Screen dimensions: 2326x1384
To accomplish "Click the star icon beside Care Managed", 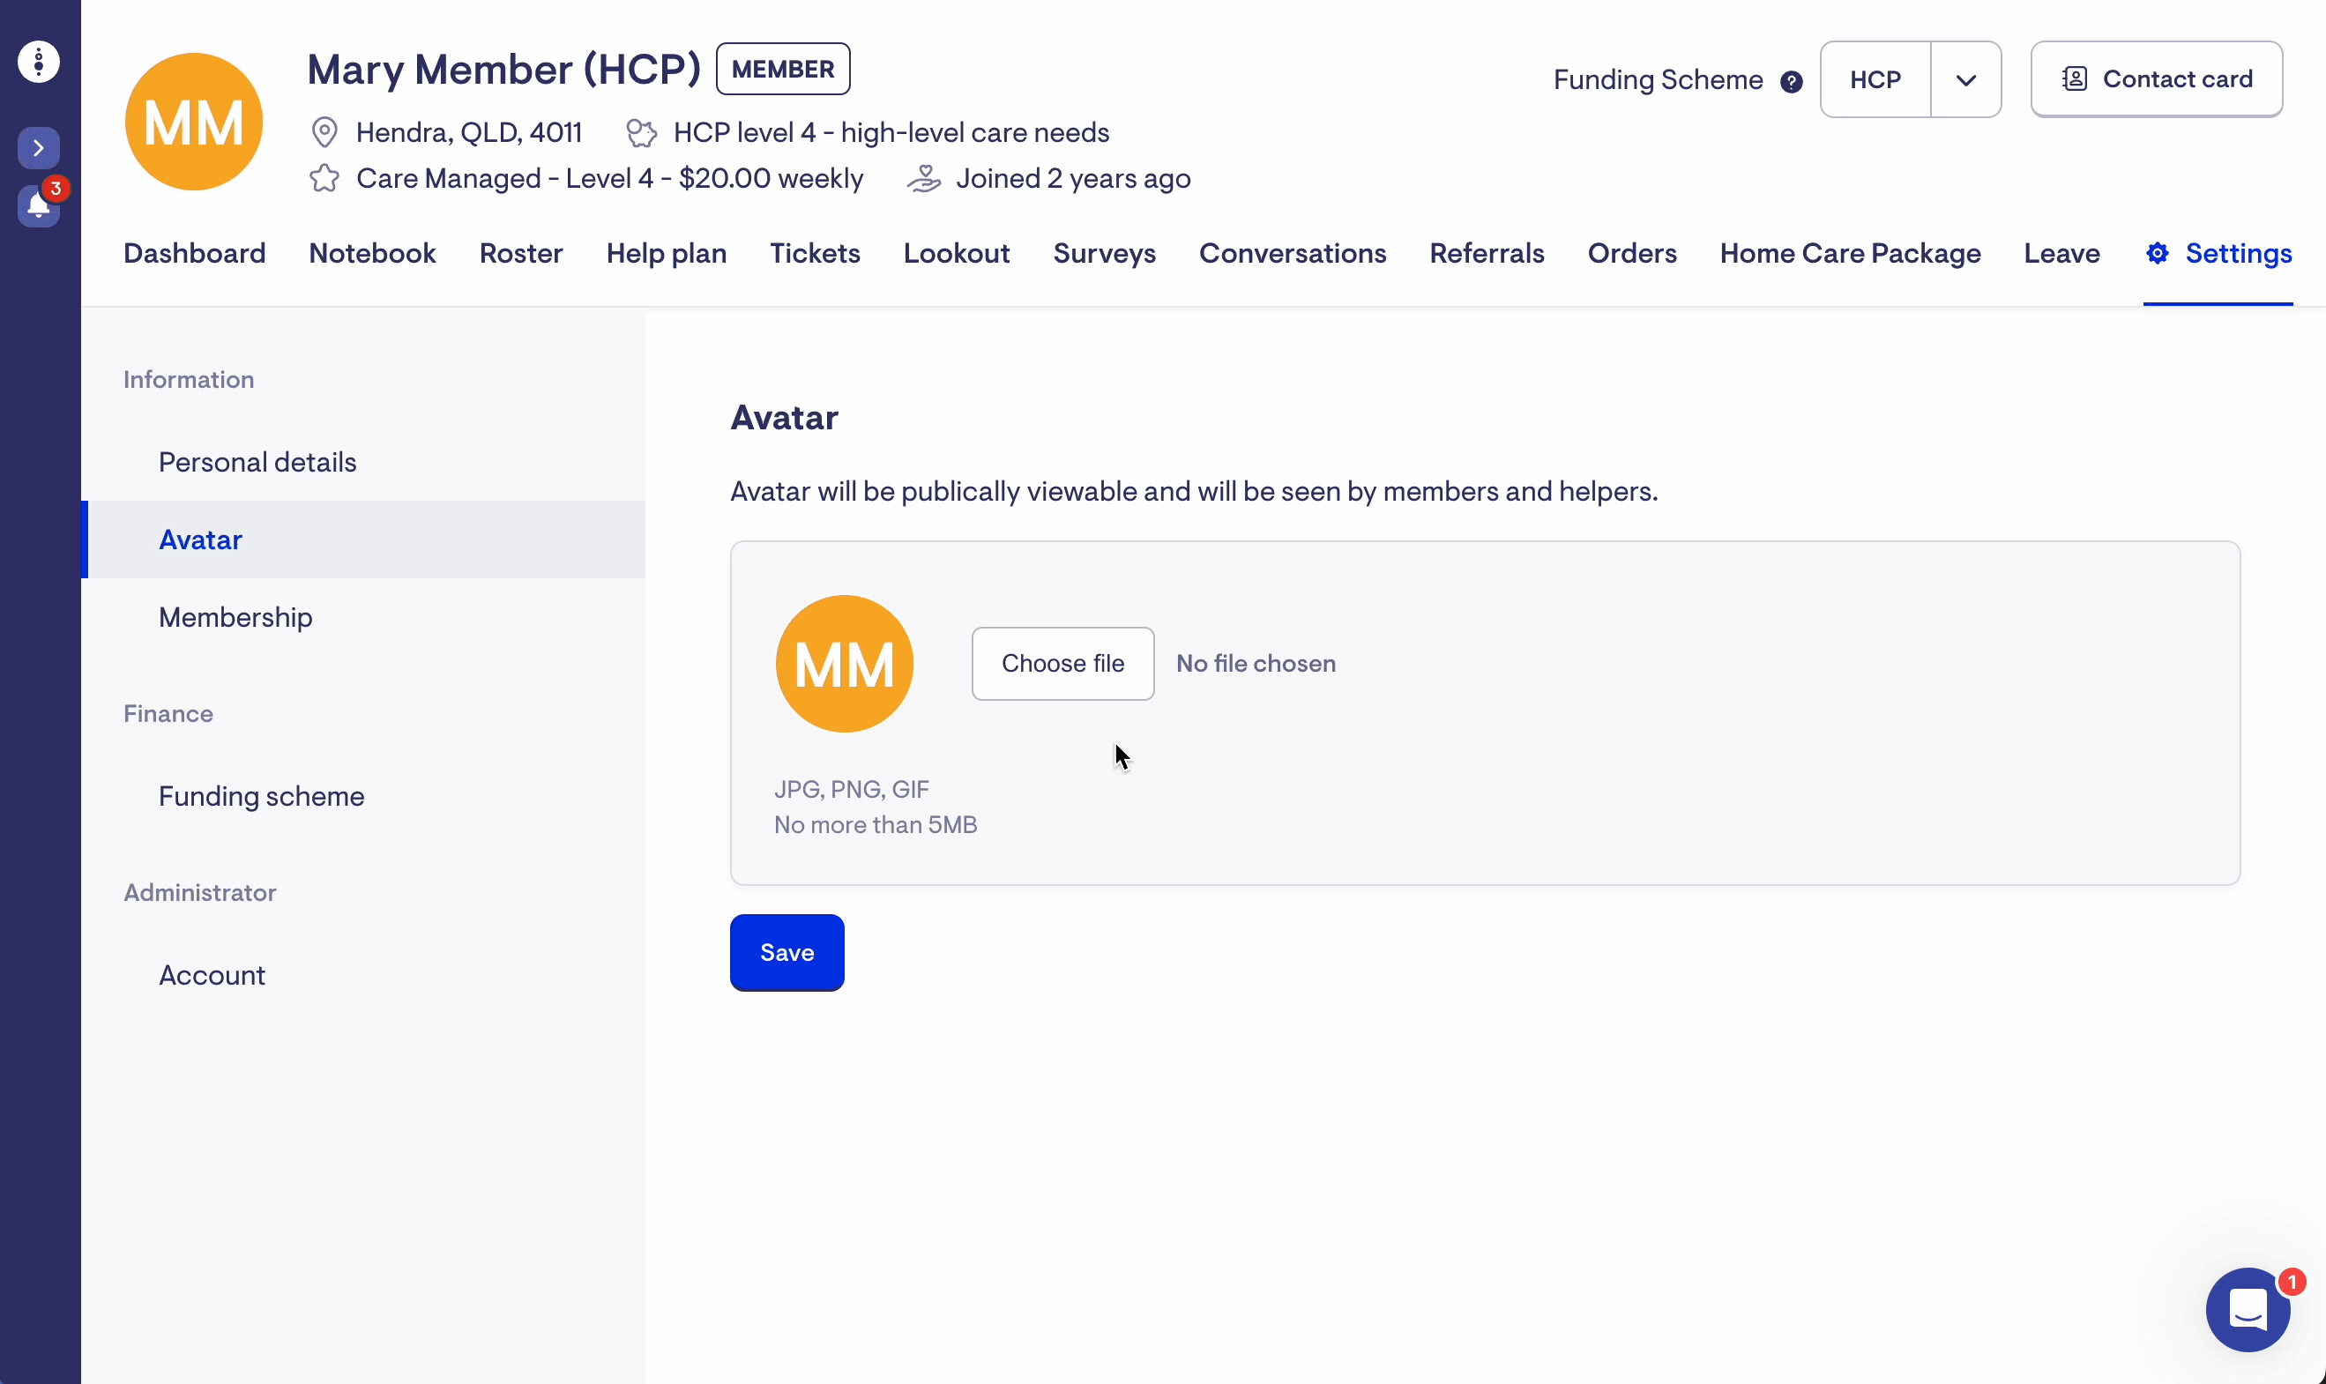I will coord(324,178).
